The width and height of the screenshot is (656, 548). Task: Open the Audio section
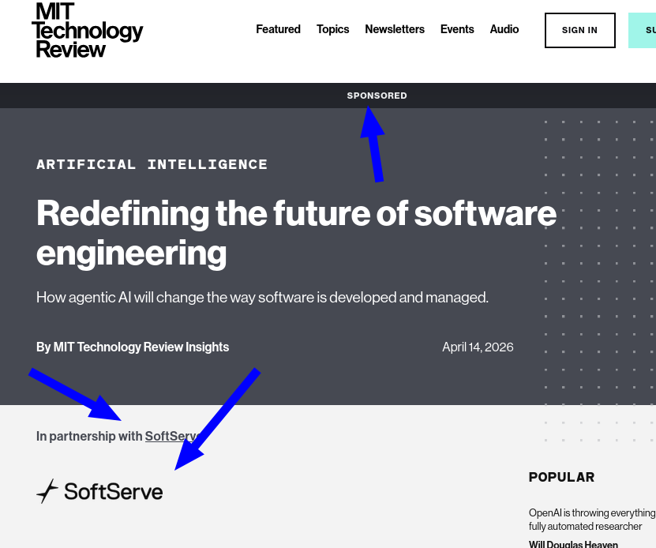click(504, 29)
